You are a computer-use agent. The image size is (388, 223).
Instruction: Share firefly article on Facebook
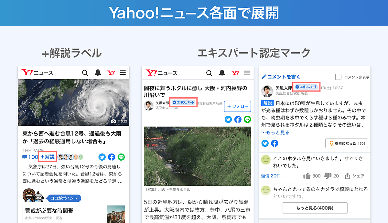tap(238, 119)
